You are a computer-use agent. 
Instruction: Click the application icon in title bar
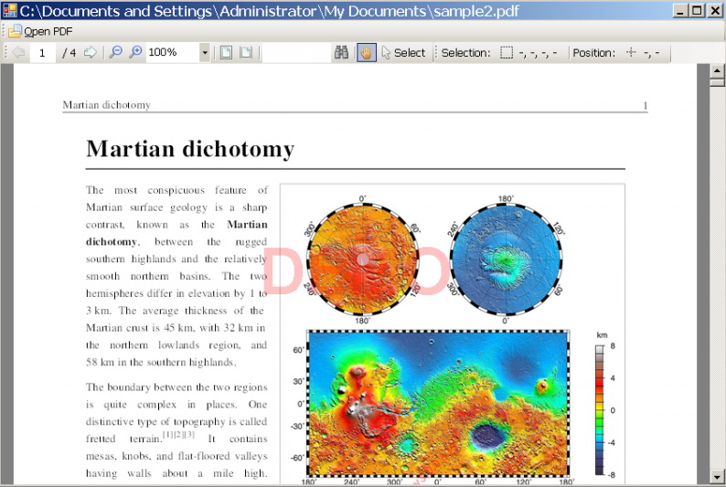[x=9, y=10]
